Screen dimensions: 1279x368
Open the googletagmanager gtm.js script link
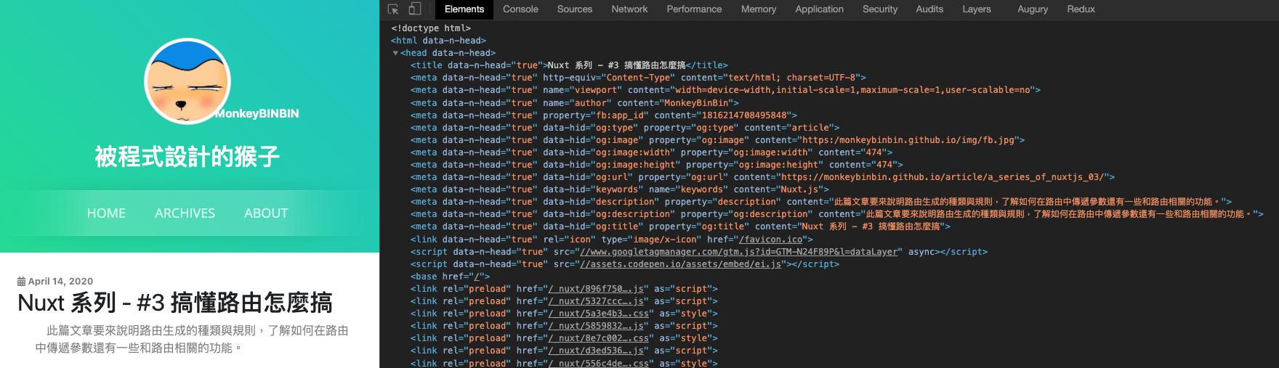tap(741, 252)
